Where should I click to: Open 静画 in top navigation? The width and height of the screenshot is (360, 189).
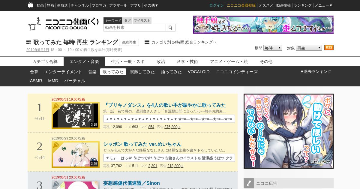[x=50, y=5]
